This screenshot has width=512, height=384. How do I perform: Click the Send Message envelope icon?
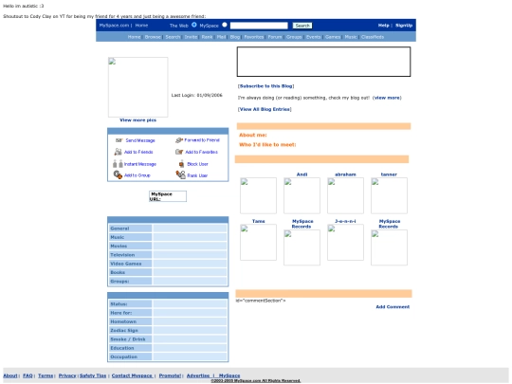tap(119, 140)
